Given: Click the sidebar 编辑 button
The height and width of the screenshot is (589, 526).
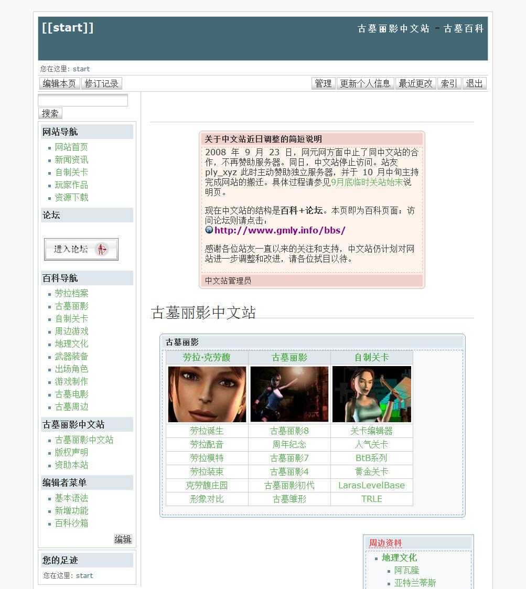Looking at the screenshot, I should [123, 539].
